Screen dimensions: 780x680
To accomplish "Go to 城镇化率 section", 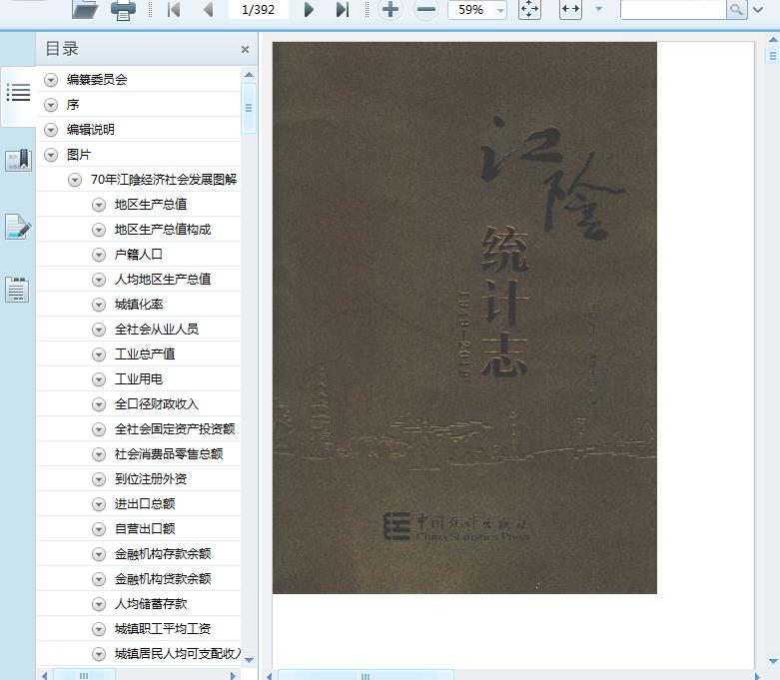I will tap(139, 305).
